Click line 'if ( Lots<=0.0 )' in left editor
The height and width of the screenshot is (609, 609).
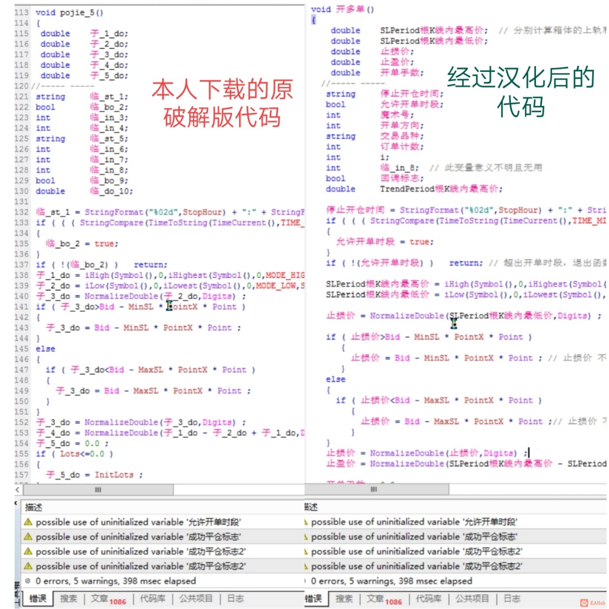pyautogui.click(x=74, y=454)
